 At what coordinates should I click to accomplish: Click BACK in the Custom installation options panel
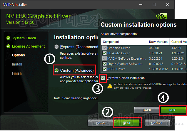coord(147,110)
